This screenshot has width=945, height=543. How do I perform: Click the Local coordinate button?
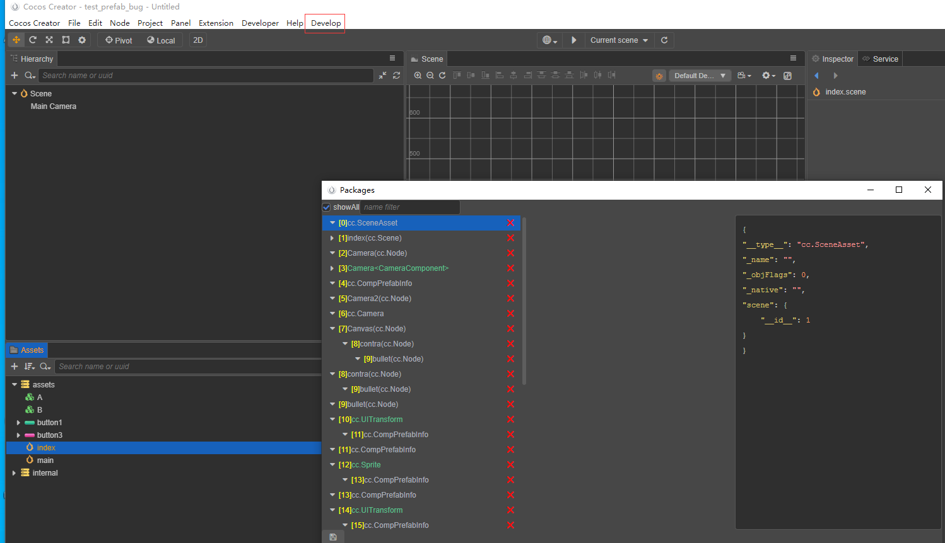pyautogui.click(x=161, y=40)
